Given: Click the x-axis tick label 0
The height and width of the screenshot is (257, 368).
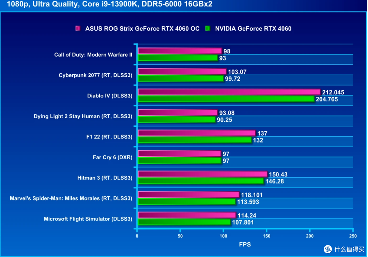Looking at the screenshot, I should click(x=137, y=236).
